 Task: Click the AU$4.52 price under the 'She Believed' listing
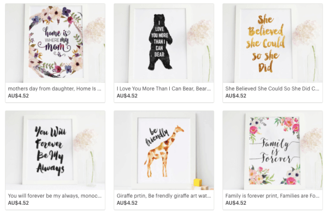(236, 96)
